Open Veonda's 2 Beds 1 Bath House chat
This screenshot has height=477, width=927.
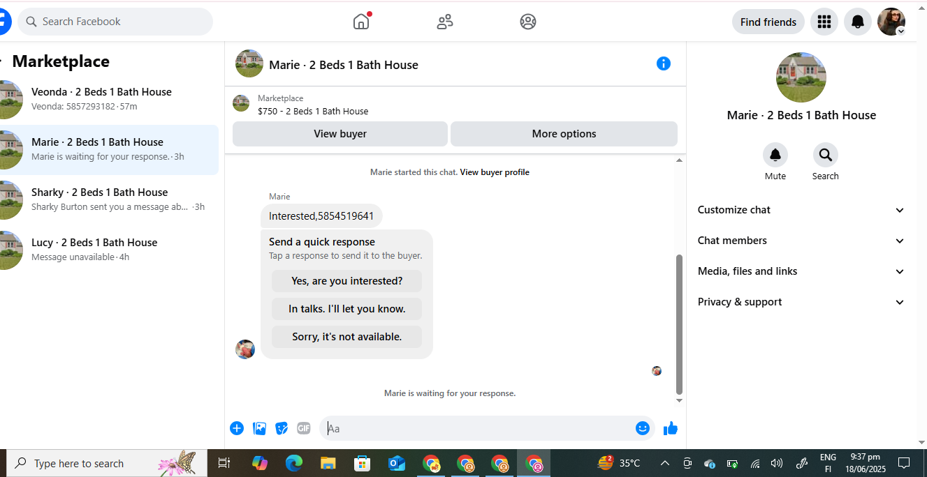[109, 99]
